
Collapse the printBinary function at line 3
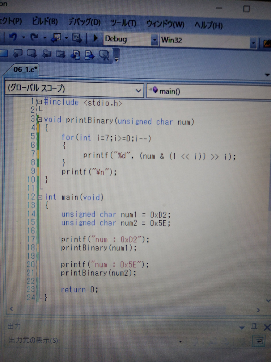pyautogui.click(x=40, y=120)
